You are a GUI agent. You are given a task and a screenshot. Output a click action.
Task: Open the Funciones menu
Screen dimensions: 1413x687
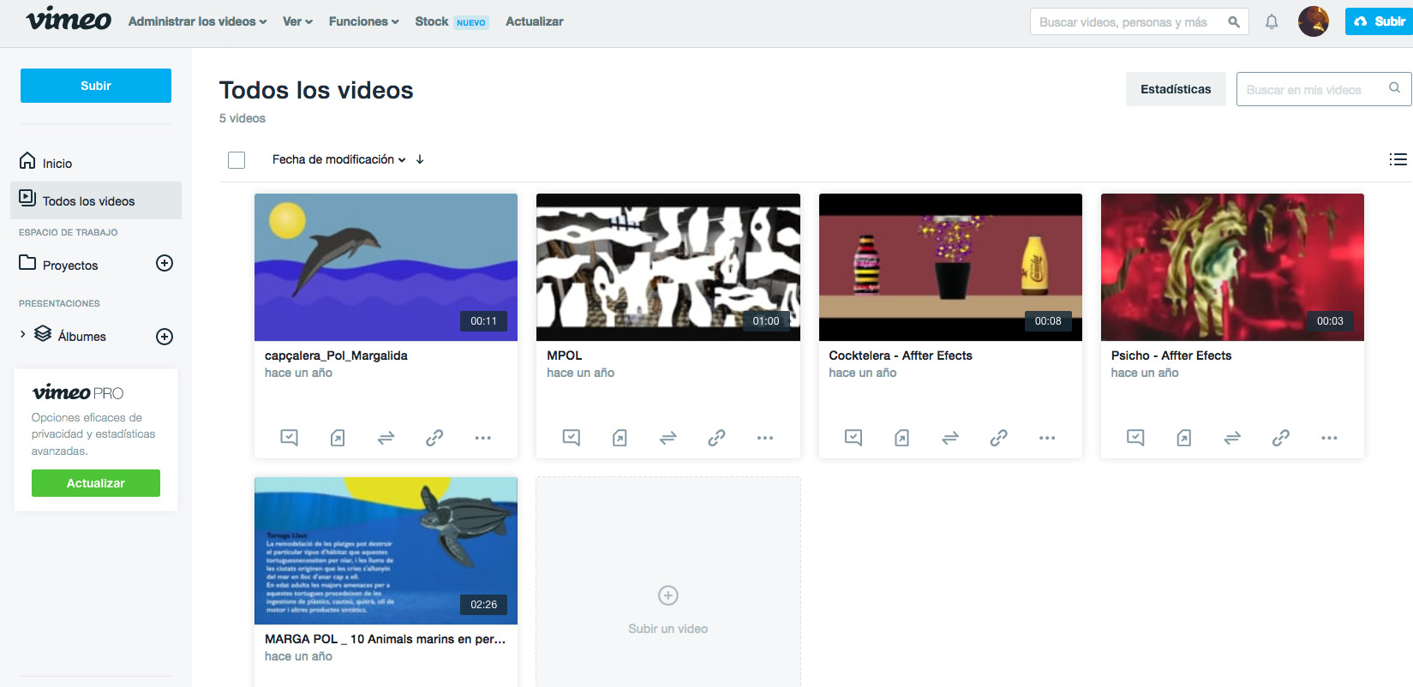coord(363,21)
